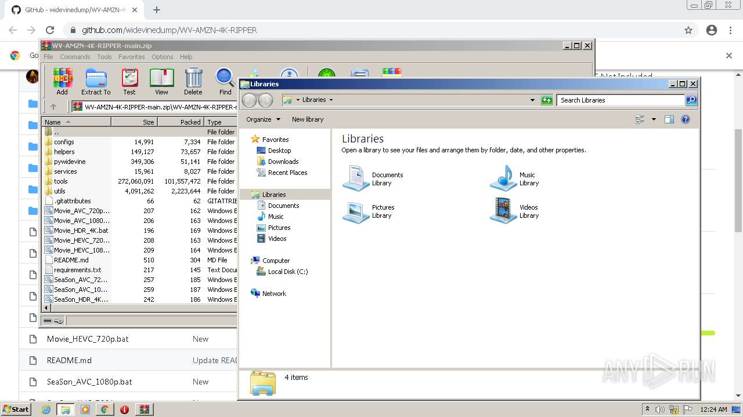Click the Libraries refresh button

547,100
